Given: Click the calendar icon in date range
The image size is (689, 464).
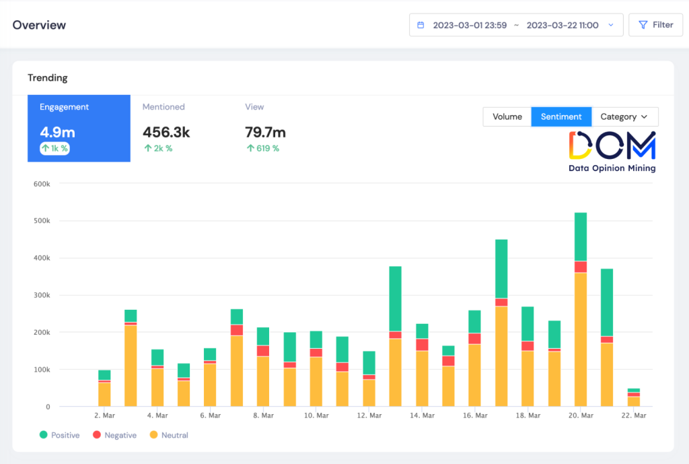Looking at the screenshot, I should (x=421, y=25).
